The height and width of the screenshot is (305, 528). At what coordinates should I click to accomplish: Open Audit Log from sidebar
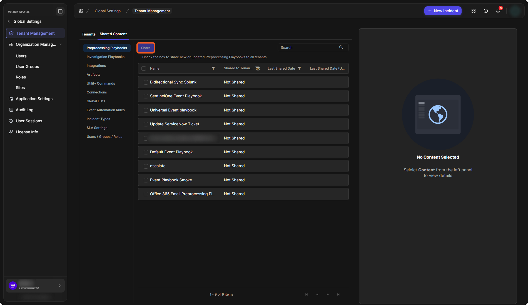coord(24,110)
